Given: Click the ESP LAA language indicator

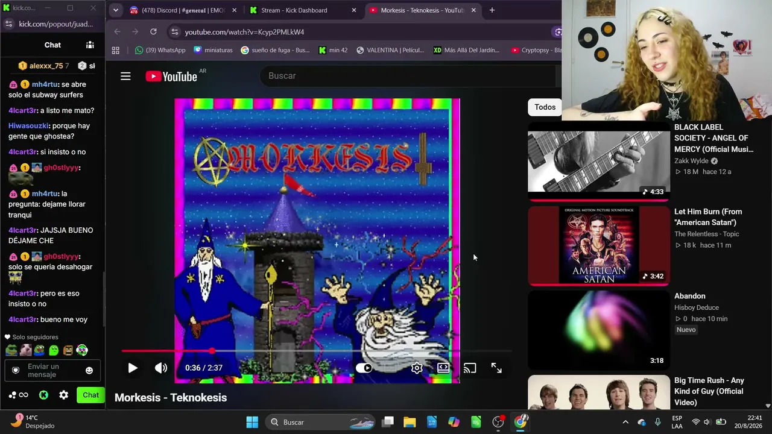Looking at the screenshot, I should 677,422.
